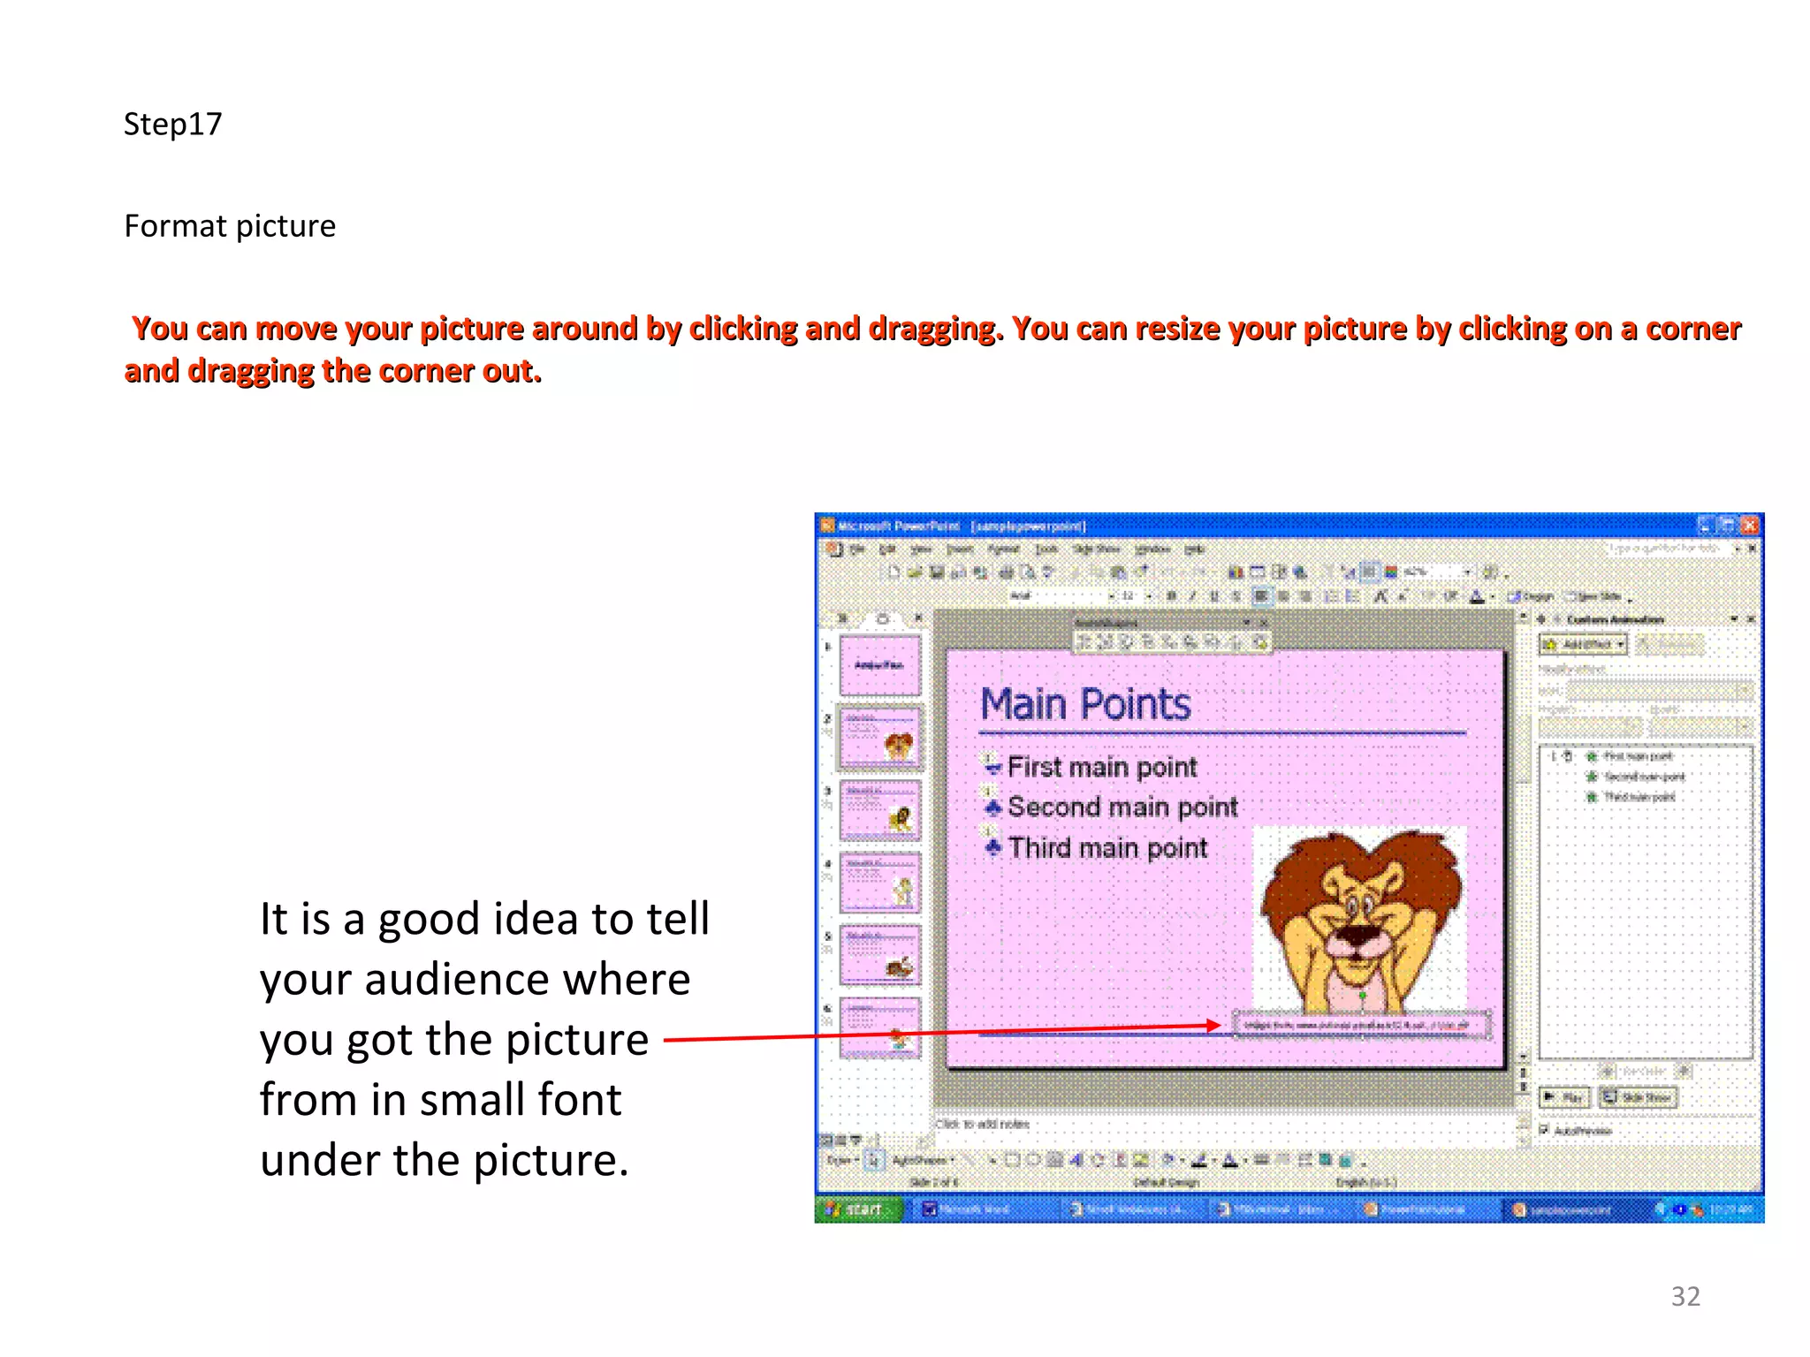
Task: Toggle Underline formatting in toolbar
Action: point(1214,596)
